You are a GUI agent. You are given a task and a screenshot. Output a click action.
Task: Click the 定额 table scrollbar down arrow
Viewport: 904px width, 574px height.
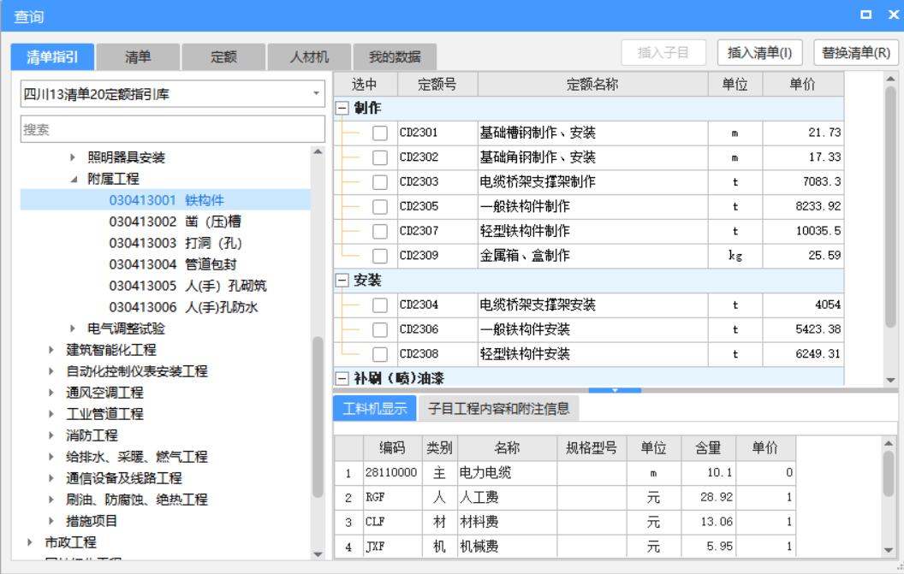point(891,381)
